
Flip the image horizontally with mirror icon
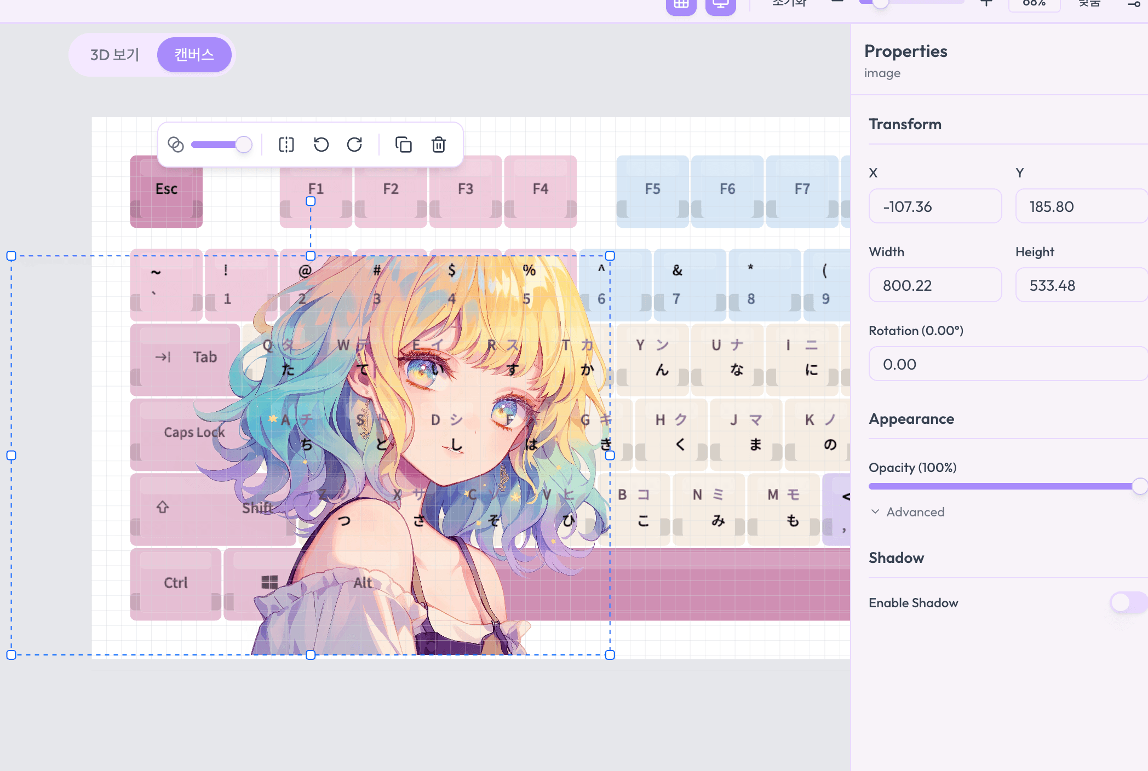click(286, 145)
